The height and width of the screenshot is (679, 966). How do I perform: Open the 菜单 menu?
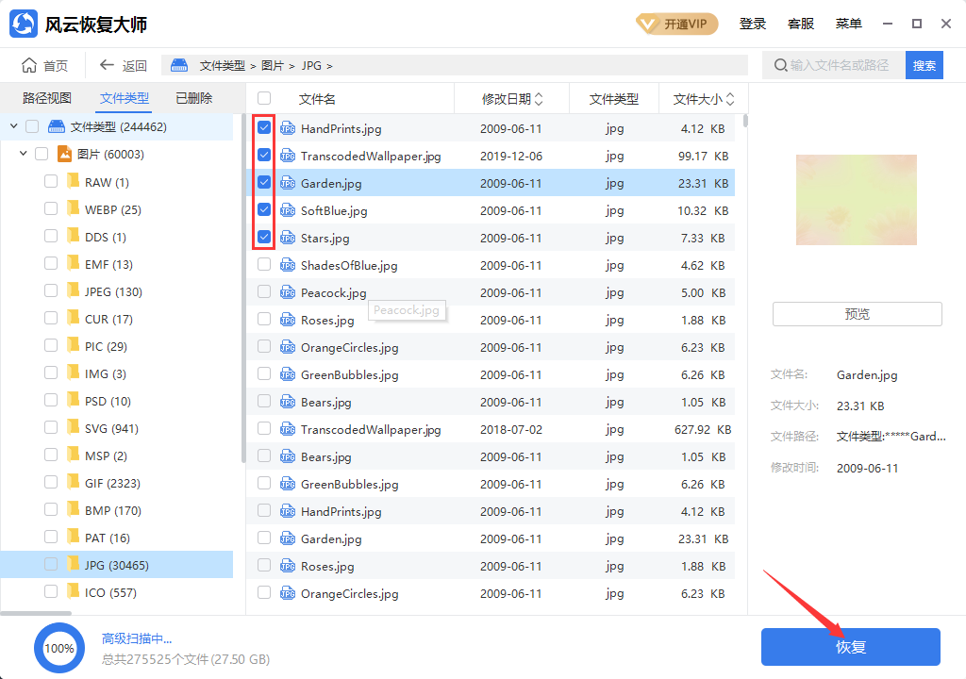(x=848, y=25)
